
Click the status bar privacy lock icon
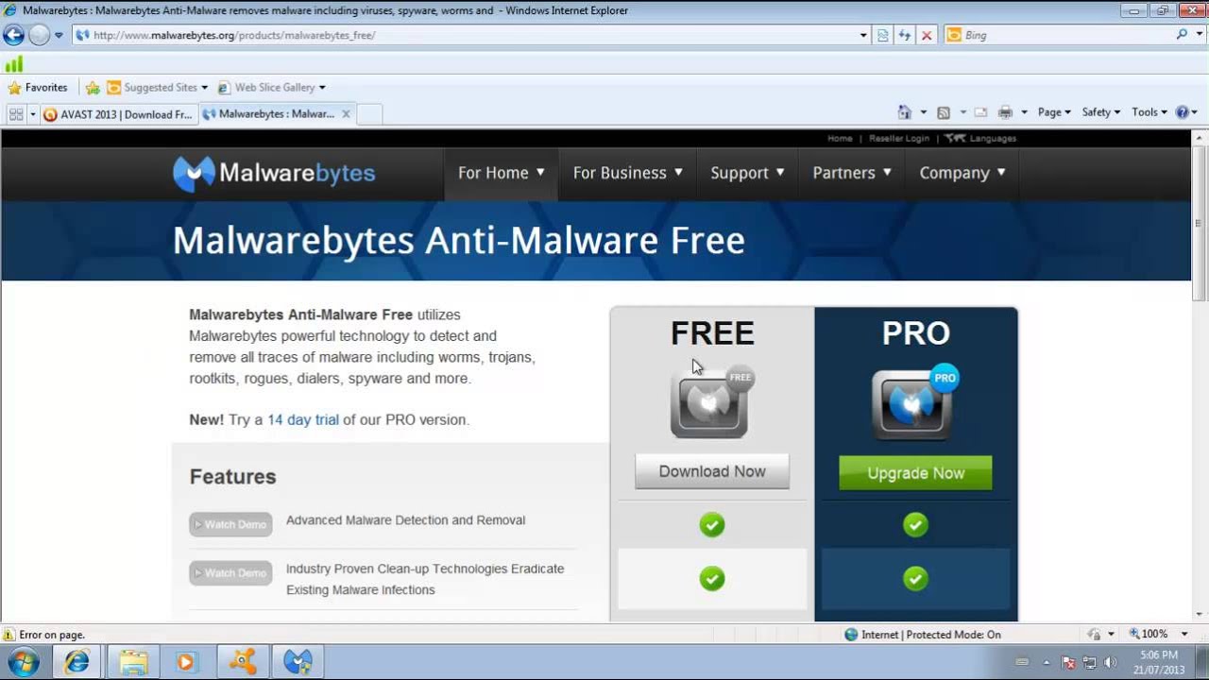(1095, 635)
